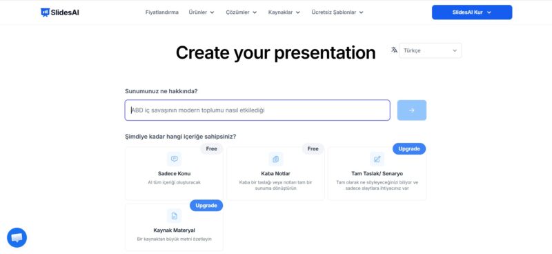
Task: Select the Kaynak Materyal option card
Action: pos(175,227)
